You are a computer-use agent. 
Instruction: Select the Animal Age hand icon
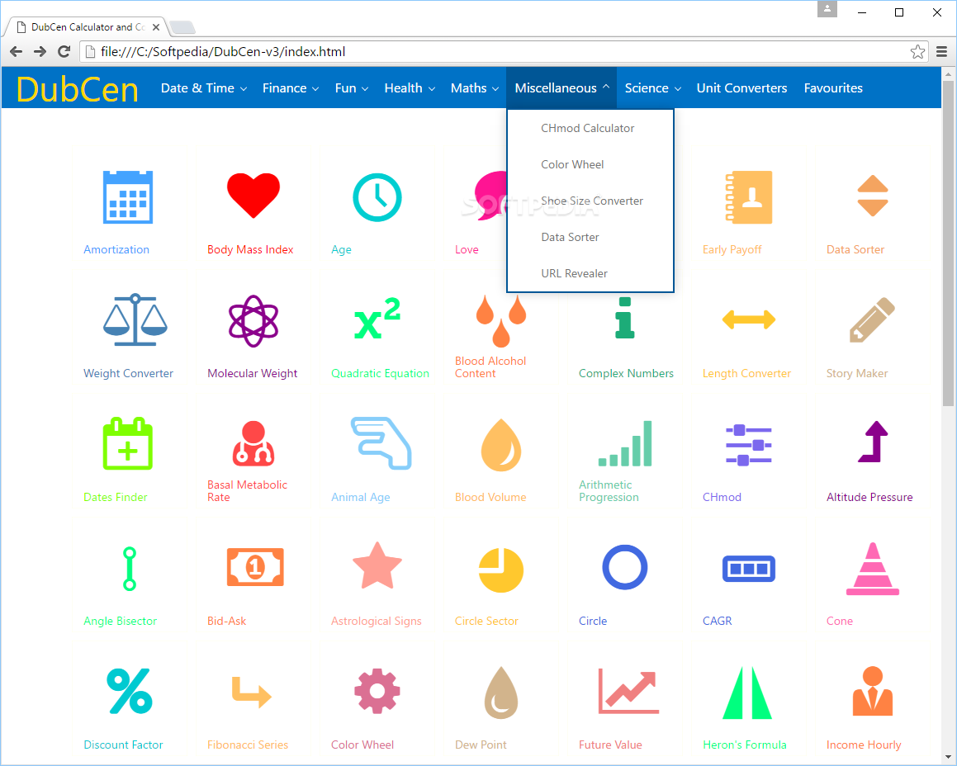(381, 443)
